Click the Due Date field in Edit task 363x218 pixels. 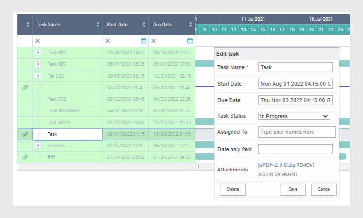296,100
